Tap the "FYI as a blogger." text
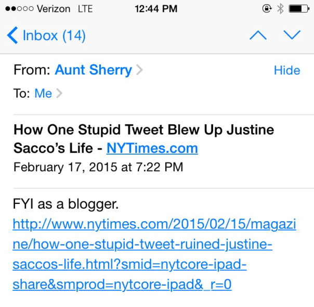 [x=66, y=204]
